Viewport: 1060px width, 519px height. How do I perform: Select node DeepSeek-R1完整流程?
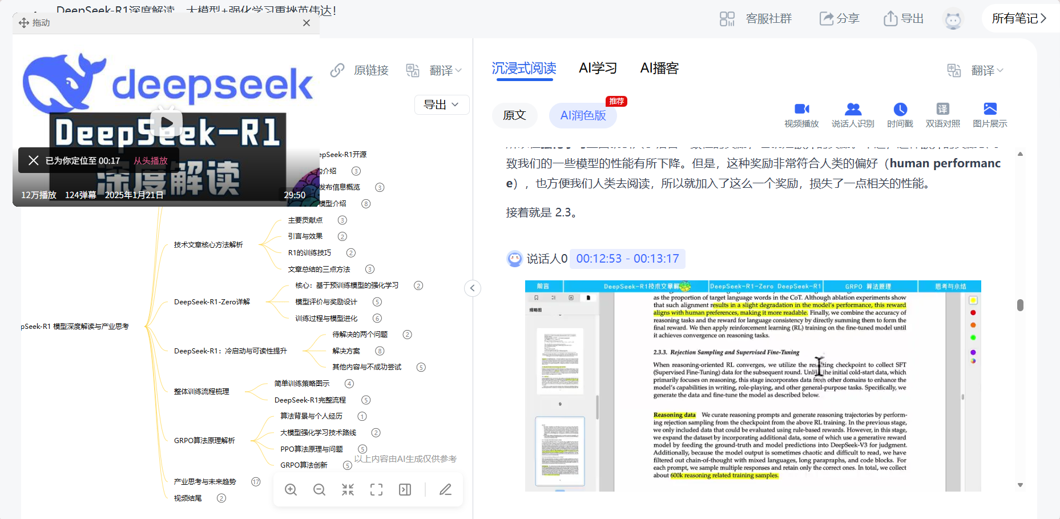[311, 400]
